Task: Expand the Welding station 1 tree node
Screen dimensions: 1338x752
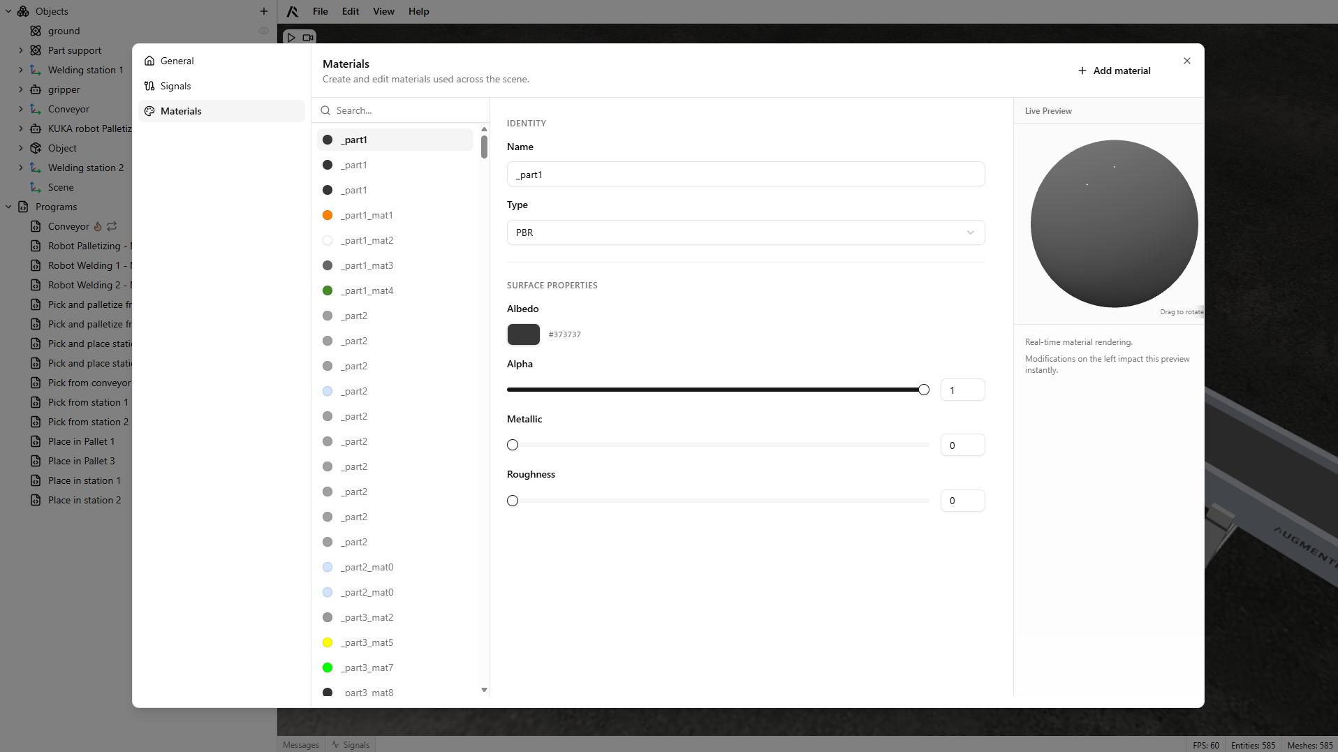Action: coord(21,70)
